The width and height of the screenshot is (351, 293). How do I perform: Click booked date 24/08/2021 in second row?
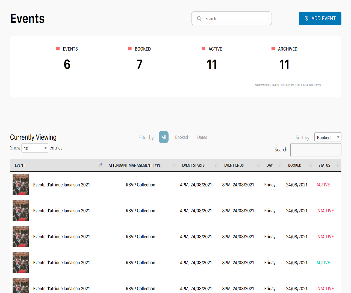click(x=297, y=211)
